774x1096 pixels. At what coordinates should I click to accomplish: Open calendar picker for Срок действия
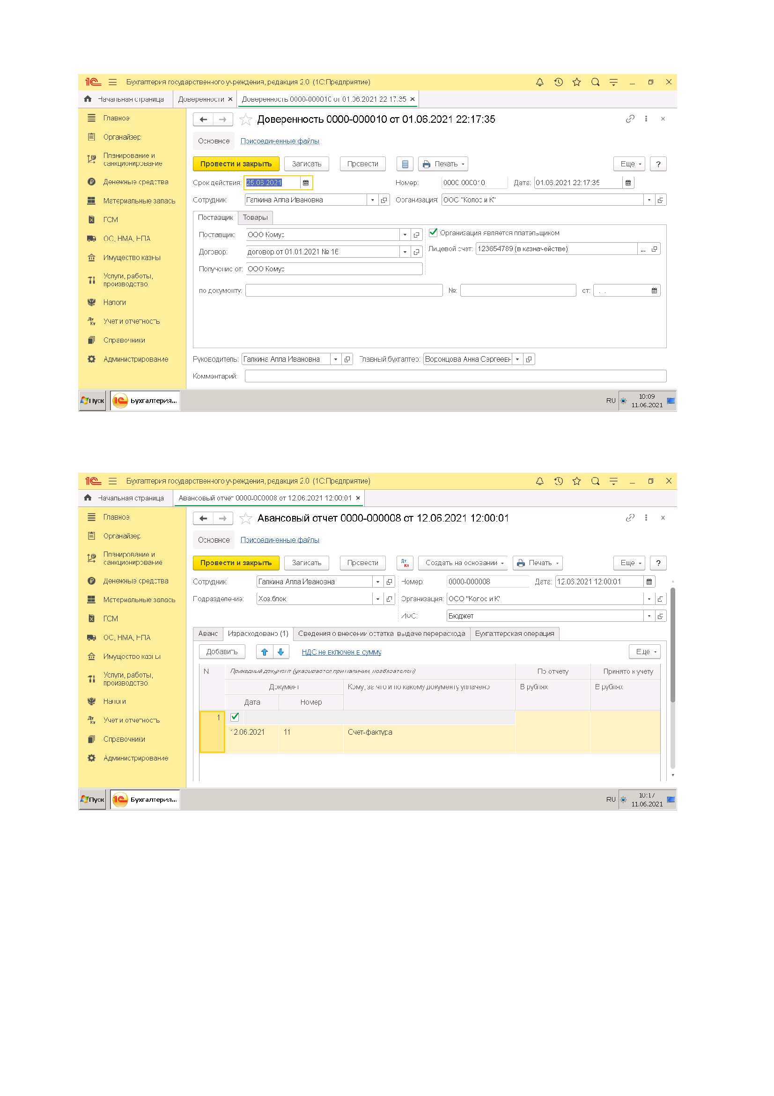point(306,183)
